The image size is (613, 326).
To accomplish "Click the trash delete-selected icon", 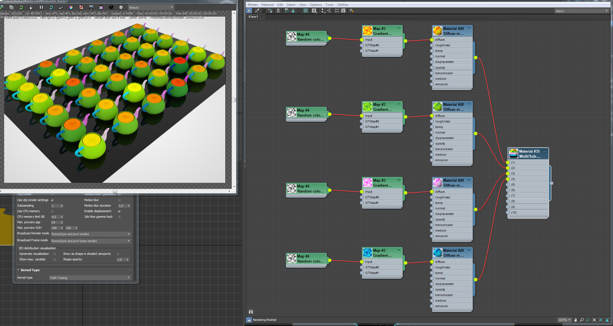I will point(278,11).
